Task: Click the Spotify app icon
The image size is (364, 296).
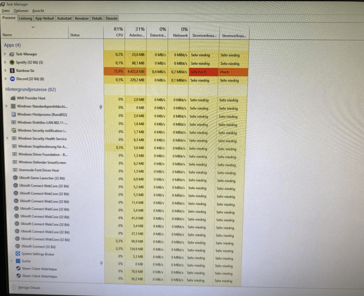Action: 12,62
